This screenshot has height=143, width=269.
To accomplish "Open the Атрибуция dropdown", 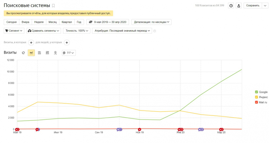I will coord(122,31).
